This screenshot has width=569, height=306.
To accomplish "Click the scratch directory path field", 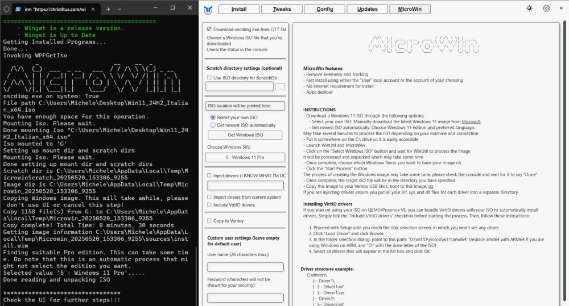I will 239,86.
